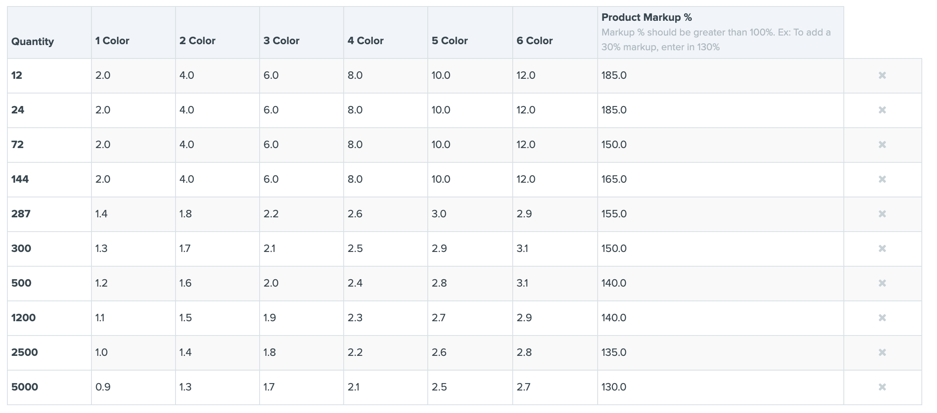Screen dimensions: 937x413
Task: Delete the quantity 2500 row
Action: click(x=882, y=352)
